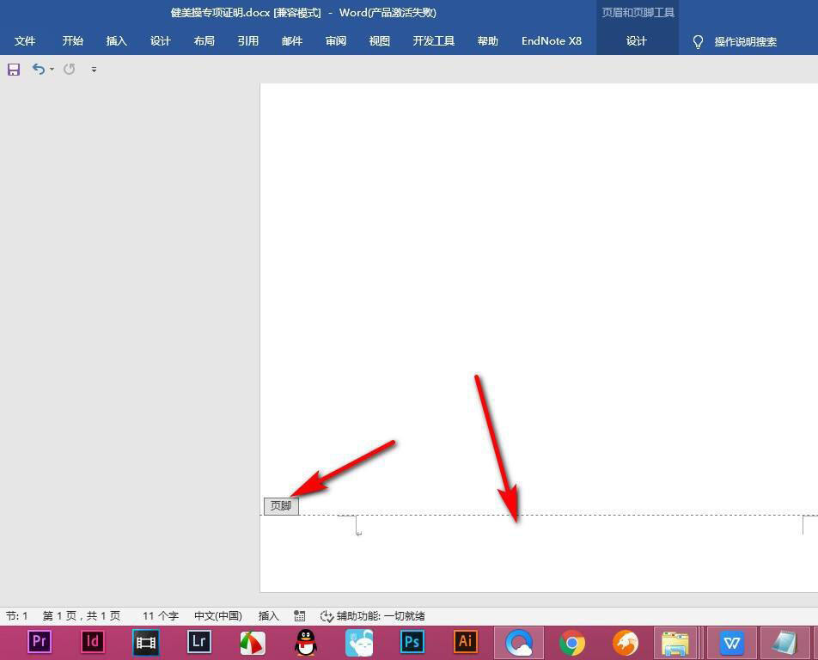This screenshot has height=660, width=818.
Task: Click the 页脚 footer tag
Action: [280, 505]
